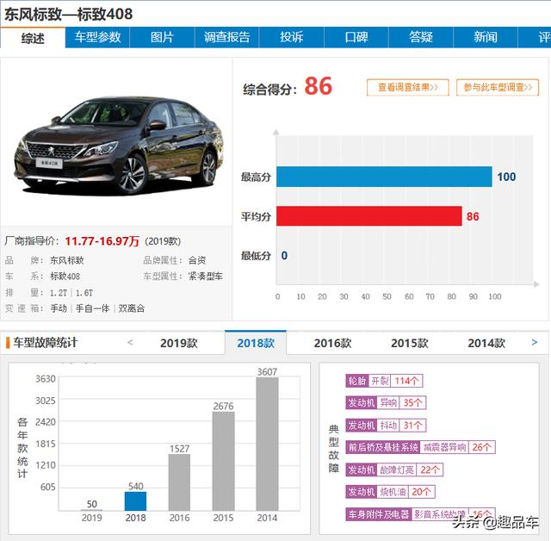Screen dimensions: 551x541
Task: Select the 2015款 model year tab
Action: tap(410, 343)
